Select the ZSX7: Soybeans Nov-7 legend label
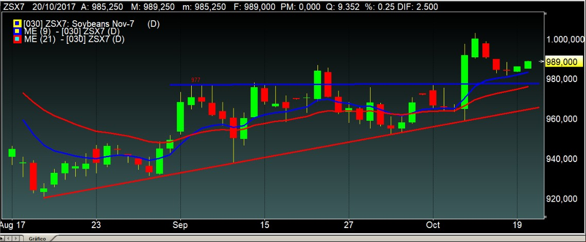This screenshot has width=586, height=242. coord(91,24)
